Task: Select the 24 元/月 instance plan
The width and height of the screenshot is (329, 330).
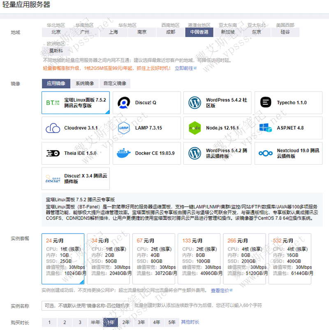Action: (x=63, y=259)
